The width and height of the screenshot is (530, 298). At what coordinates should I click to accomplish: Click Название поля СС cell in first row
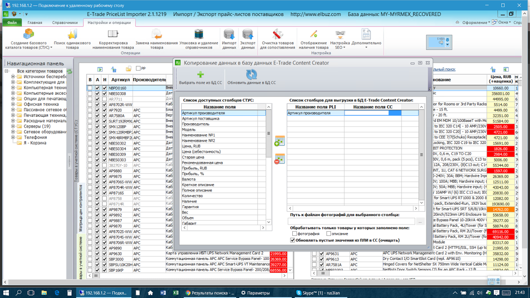tap(372, 113)
